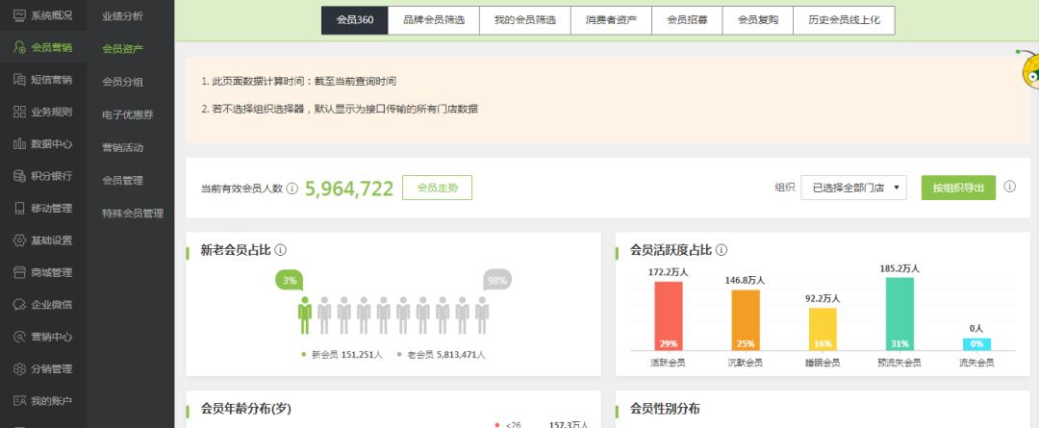Viewport: 1039px width, 428px height.
Task: Click the yellow 睡眠会员 16% bar
Action: [x=823, y=329]
